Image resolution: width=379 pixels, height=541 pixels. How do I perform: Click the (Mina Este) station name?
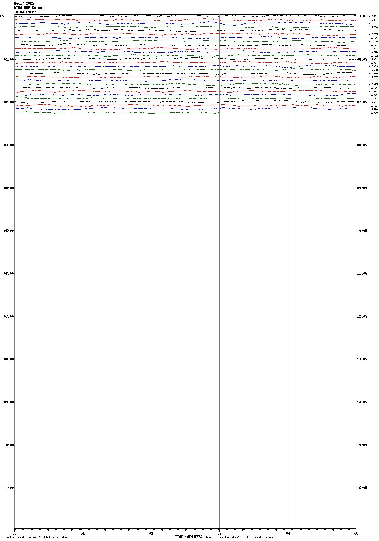[25, 12]
